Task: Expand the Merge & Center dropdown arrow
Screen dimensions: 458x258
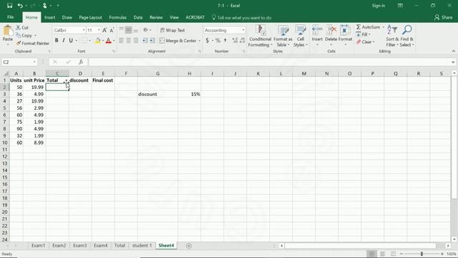Action: click(200, 41)
